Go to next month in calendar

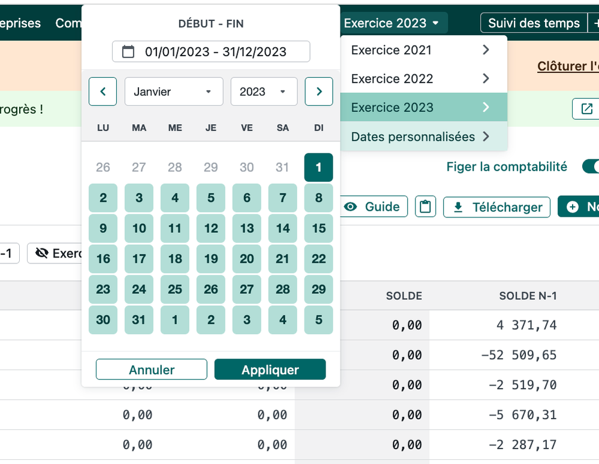coord(319,92)
